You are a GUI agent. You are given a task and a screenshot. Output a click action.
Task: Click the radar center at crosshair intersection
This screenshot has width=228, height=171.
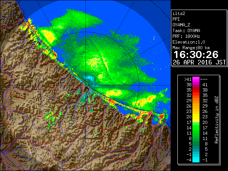click(86, 85)
